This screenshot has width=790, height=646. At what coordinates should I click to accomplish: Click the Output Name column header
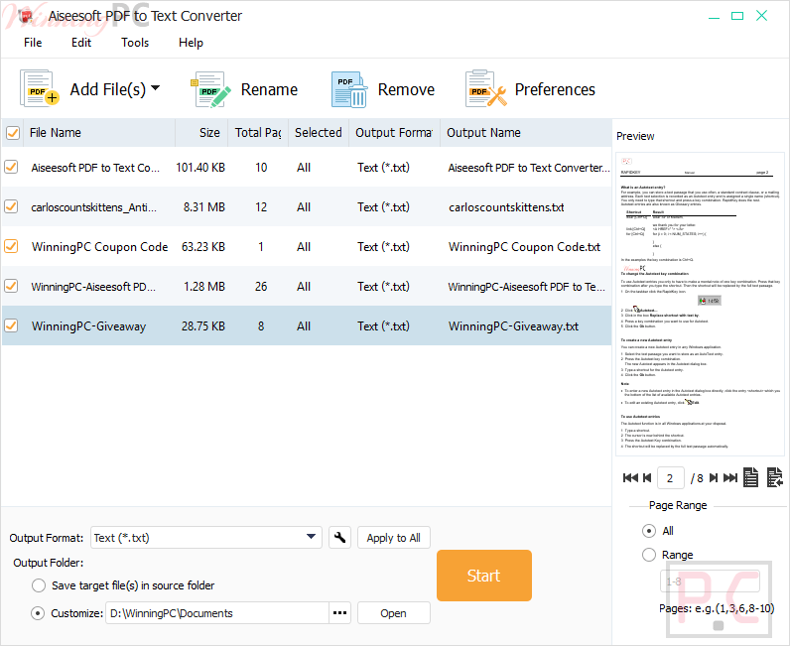point(526,133)
